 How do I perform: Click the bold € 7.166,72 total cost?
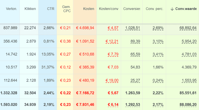click(x=85, y=93)
